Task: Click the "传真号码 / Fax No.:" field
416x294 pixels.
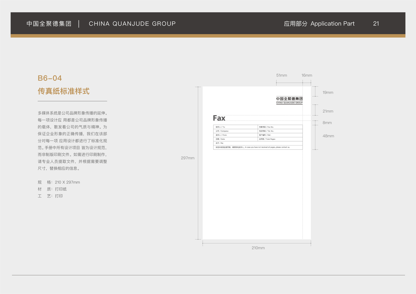Action: pos(280,127)
